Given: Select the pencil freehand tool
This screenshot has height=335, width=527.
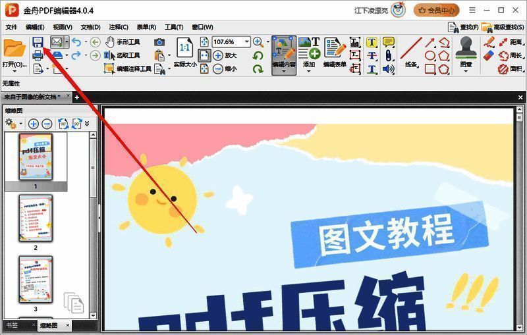Looking at the screenshot, I should tap(489, 42).
